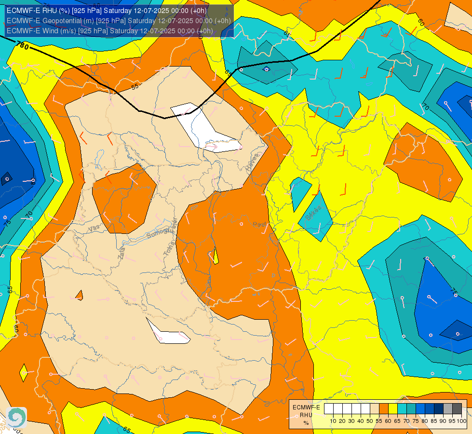This screenshot has height=434, width=472.
Task: Pick the light gray 90–95% legend swatch
Action: point(448,409)
